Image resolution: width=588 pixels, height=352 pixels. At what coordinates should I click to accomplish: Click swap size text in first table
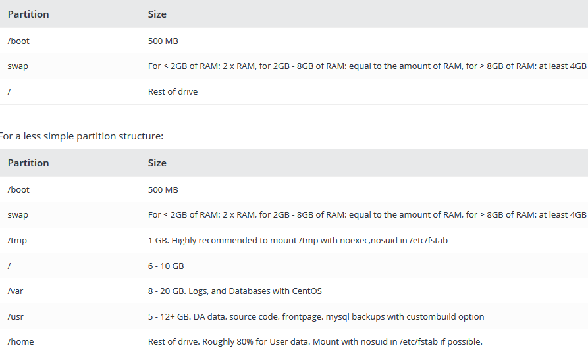coord(367,66)
